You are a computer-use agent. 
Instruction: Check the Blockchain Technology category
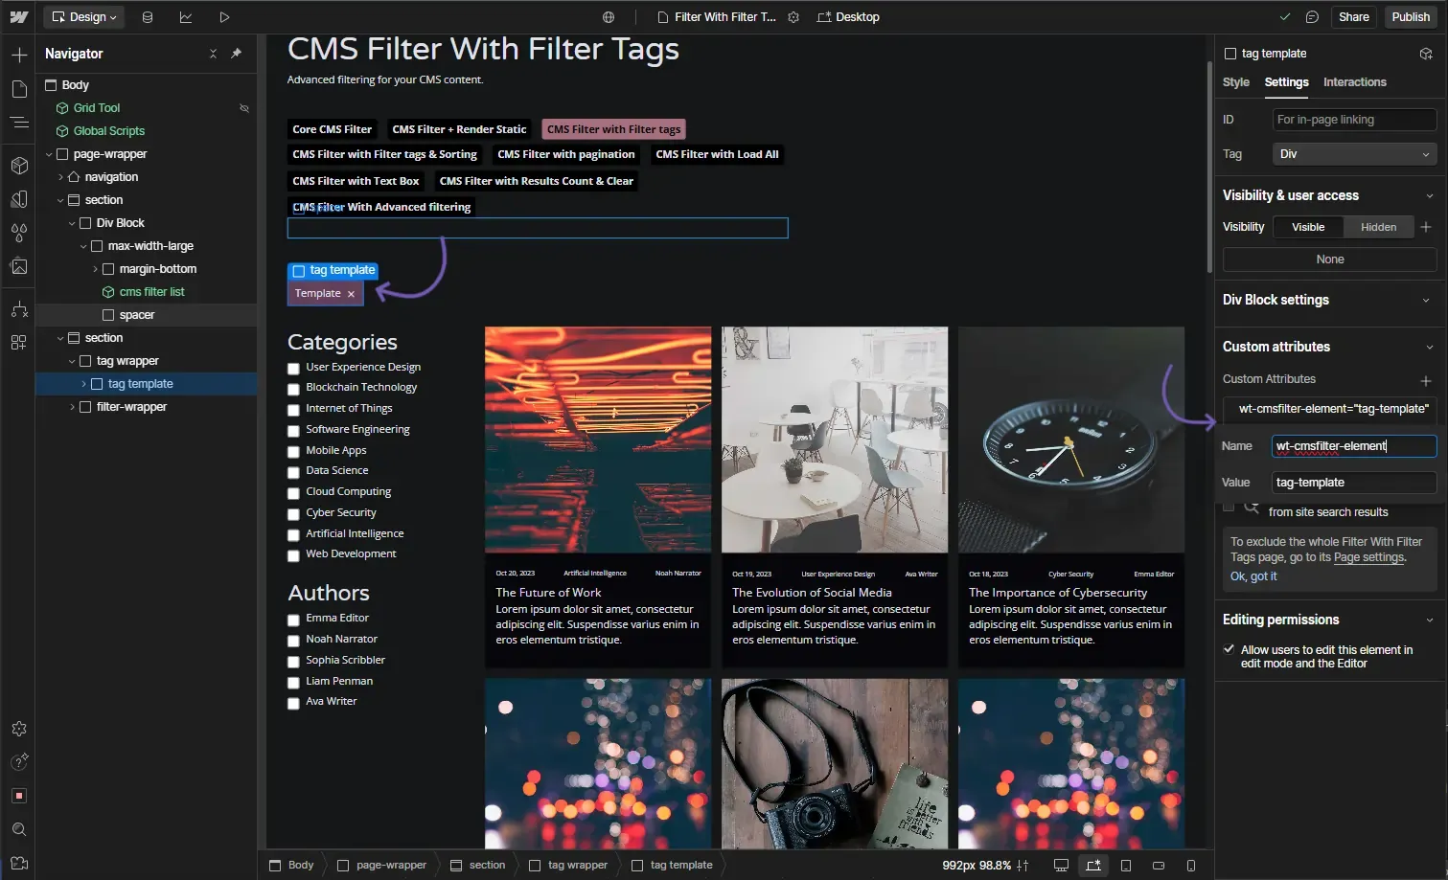294,389
